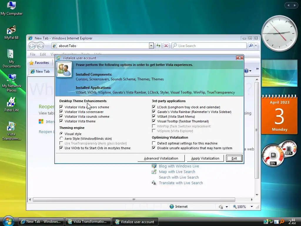The width and height of the screenshot is (301, 226).
Task: Uncheck Disable unsafe applications checkbox
Action: coord(153,148)
